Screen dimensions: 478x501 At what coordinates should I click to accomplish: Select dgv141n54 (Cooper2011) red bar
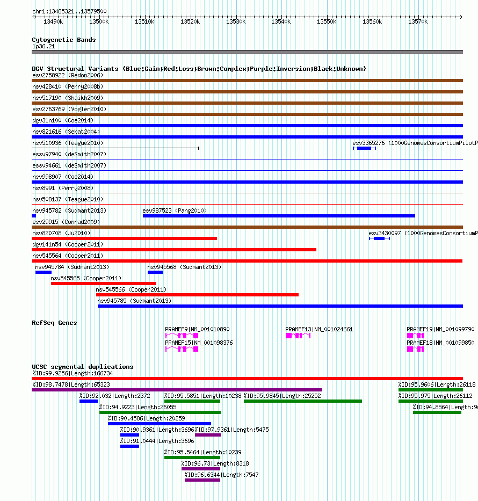point(174,250)
